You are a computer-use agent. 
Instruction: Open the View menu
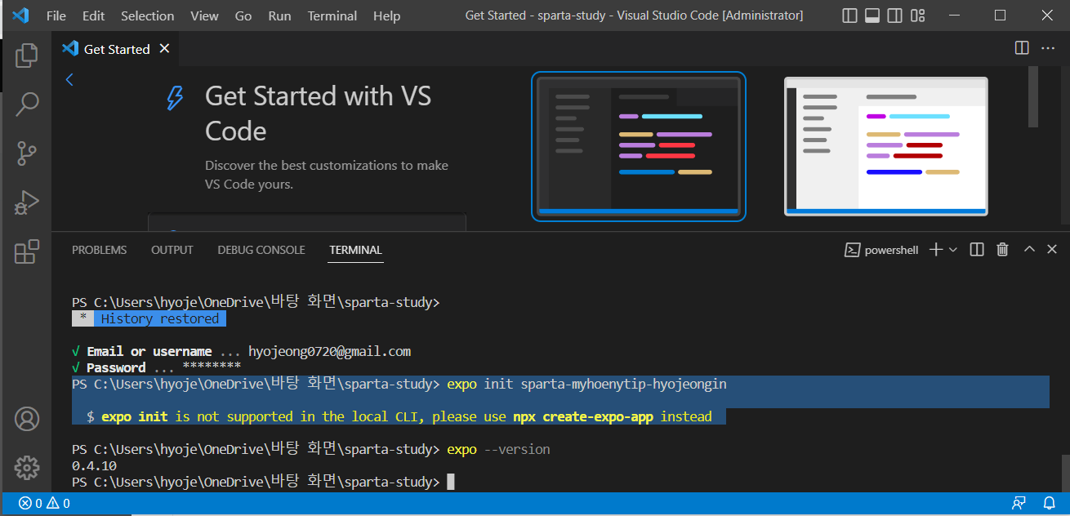click(204, 16)
